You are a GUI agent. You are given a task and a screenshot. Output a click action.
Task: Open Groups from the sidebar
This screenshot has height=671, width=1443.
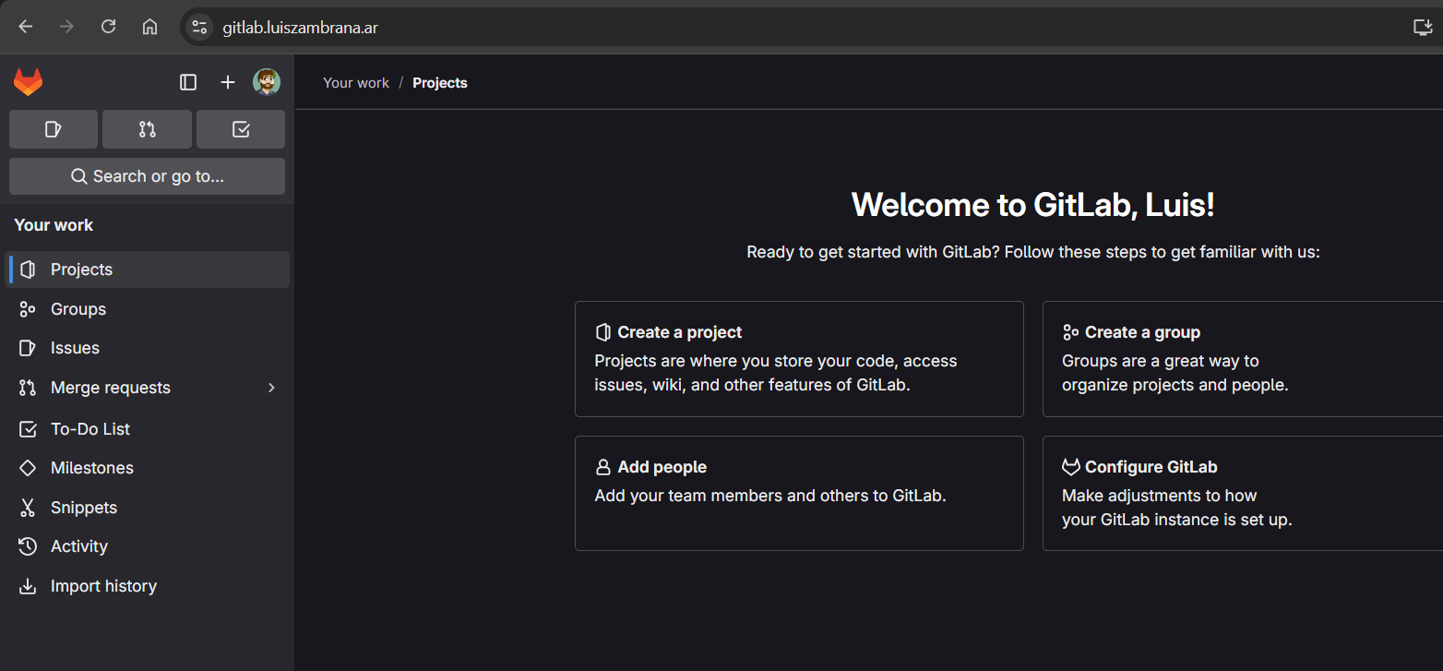point(78,309)
